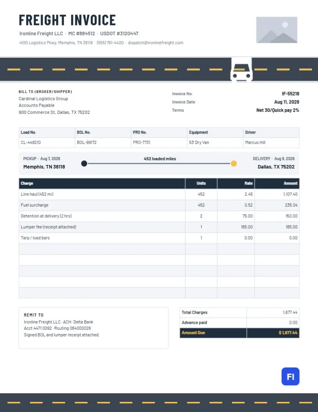Viewport: 318px width, 412px height.
Task: Select load number CL-448210
Action: coord(31,142)
